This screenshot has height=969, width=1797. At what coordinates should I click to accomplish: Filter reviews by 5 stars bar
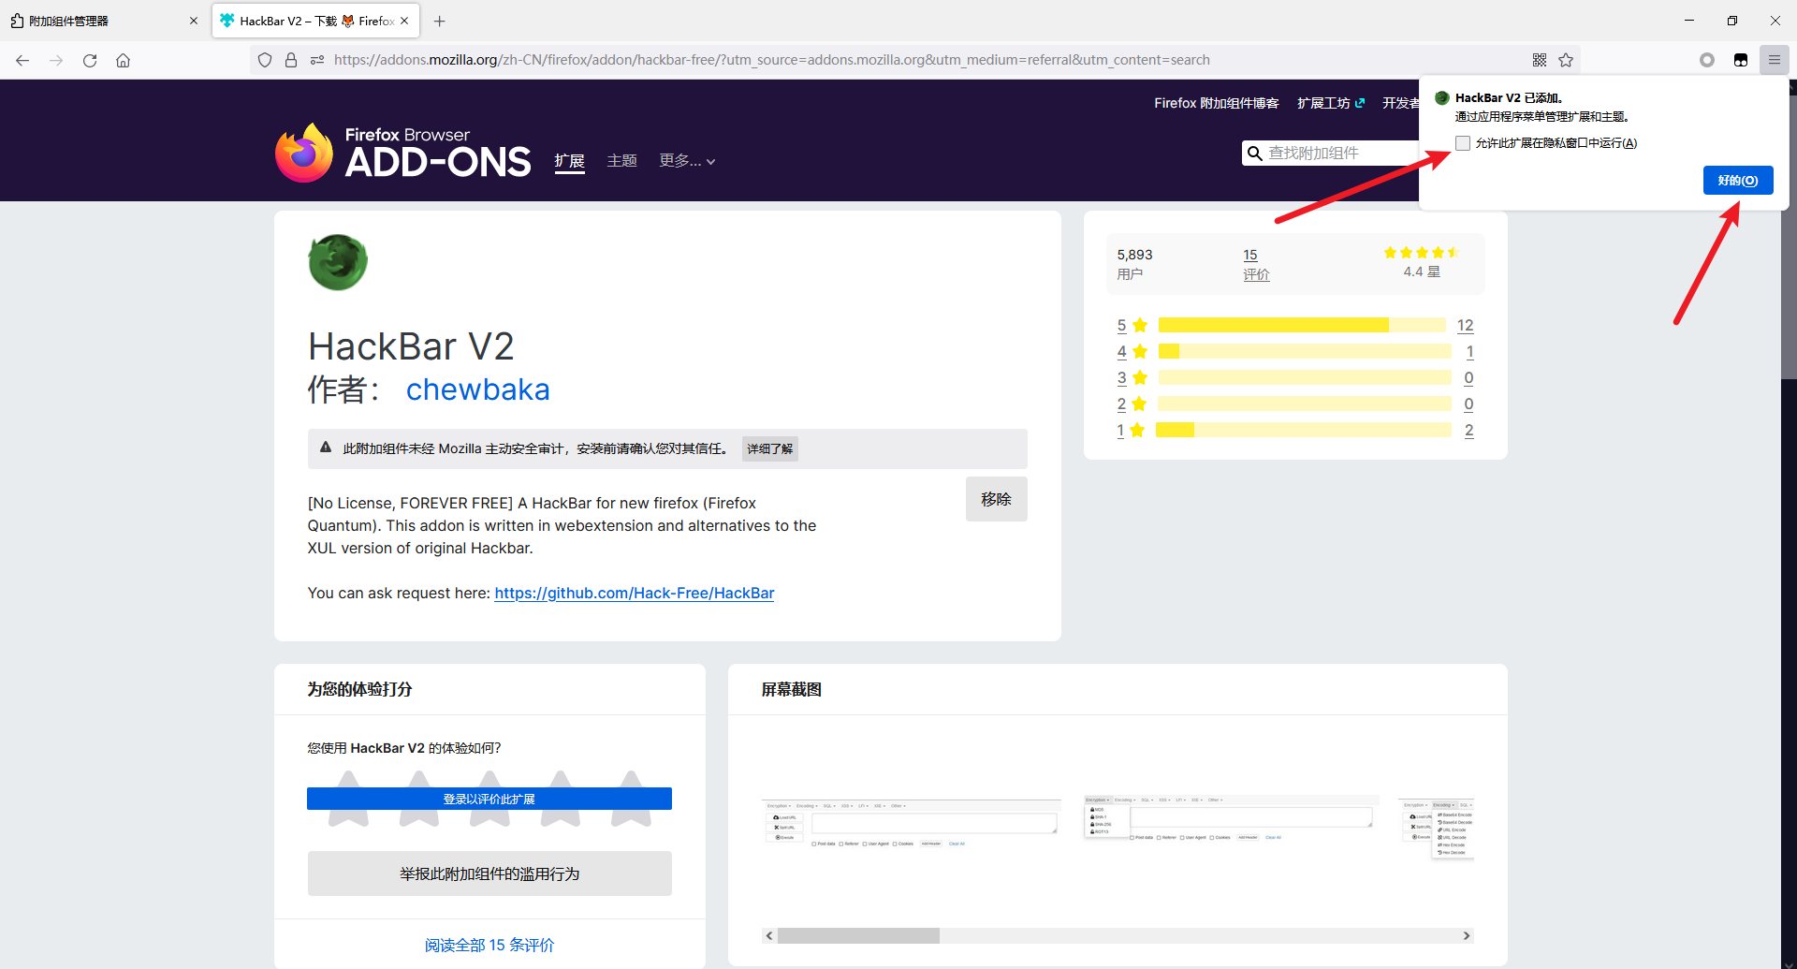pyautogui.click(x=1302, y=325)
